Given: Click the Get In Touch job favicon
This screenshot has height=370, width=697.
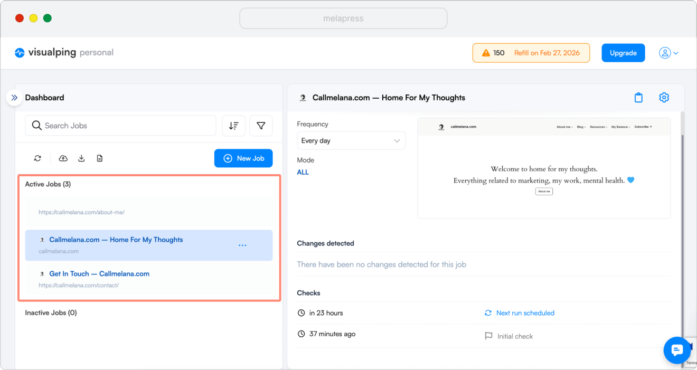Looking at the screenshot, I should pos(42,274).
